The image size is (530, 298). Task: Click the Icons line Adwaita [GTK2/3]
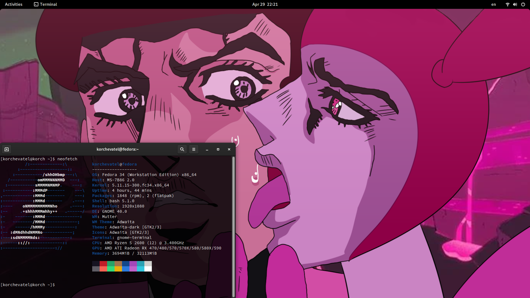click(x=121, y=232)
